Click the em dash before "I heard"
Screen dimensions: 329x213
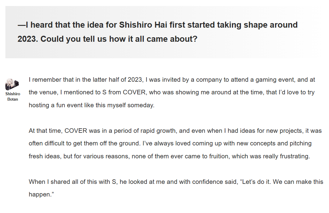click(x=21, y=25)
